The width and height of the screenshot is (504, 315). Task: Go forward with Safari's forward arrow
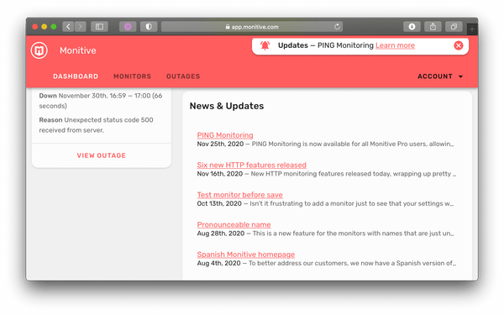tap(81, 27)
